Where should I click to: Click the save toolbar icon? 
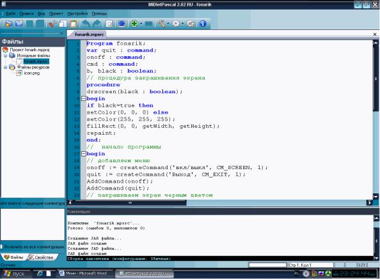(30, 24)
